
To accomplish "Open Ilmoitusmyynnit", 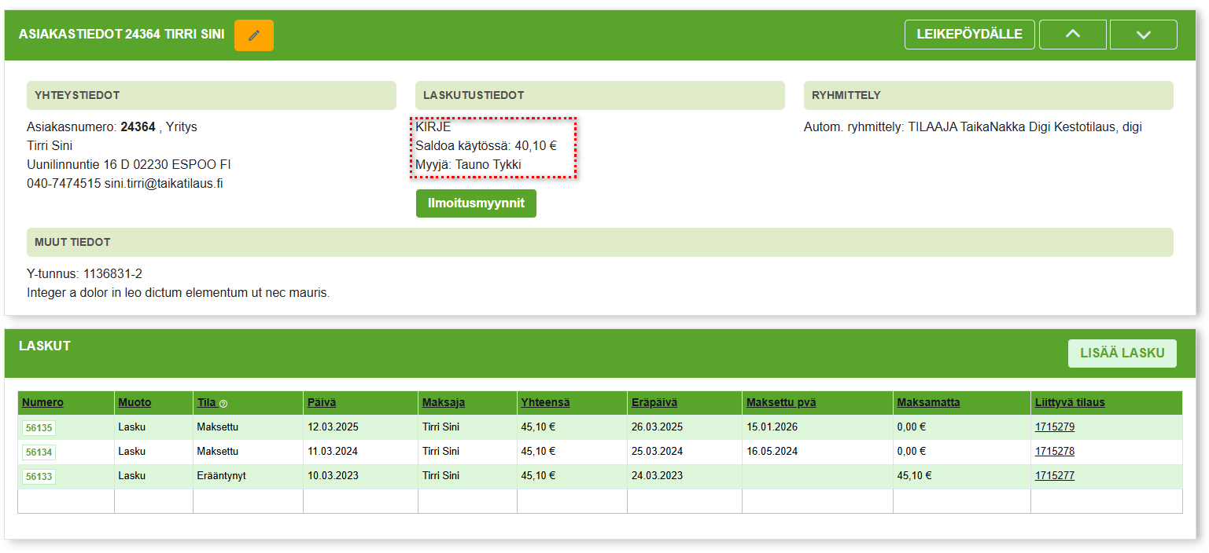I will [476, 203].
